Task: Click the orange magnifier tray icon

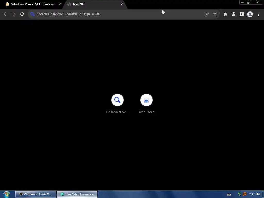Action: coord(245,194)
